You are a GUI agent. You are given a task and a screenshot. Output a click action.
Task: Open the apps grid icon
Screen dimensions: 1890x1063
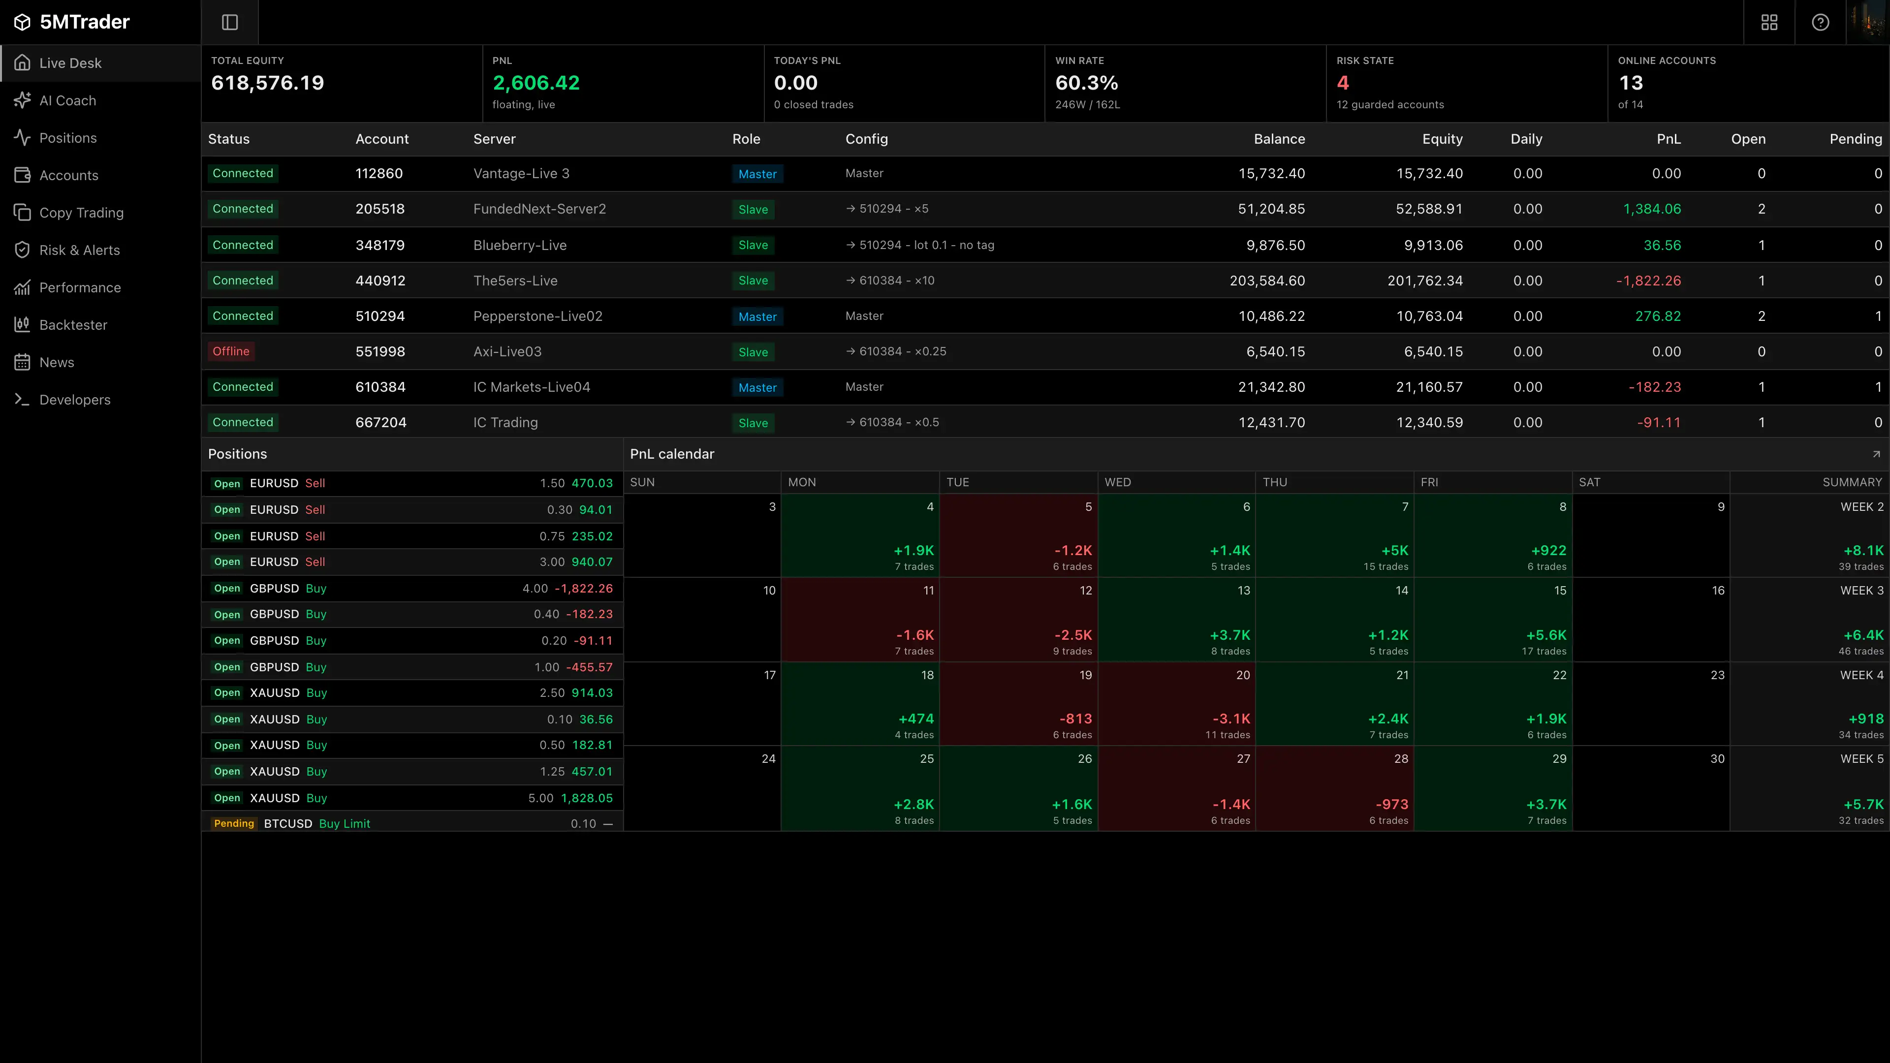point(1769,22)
